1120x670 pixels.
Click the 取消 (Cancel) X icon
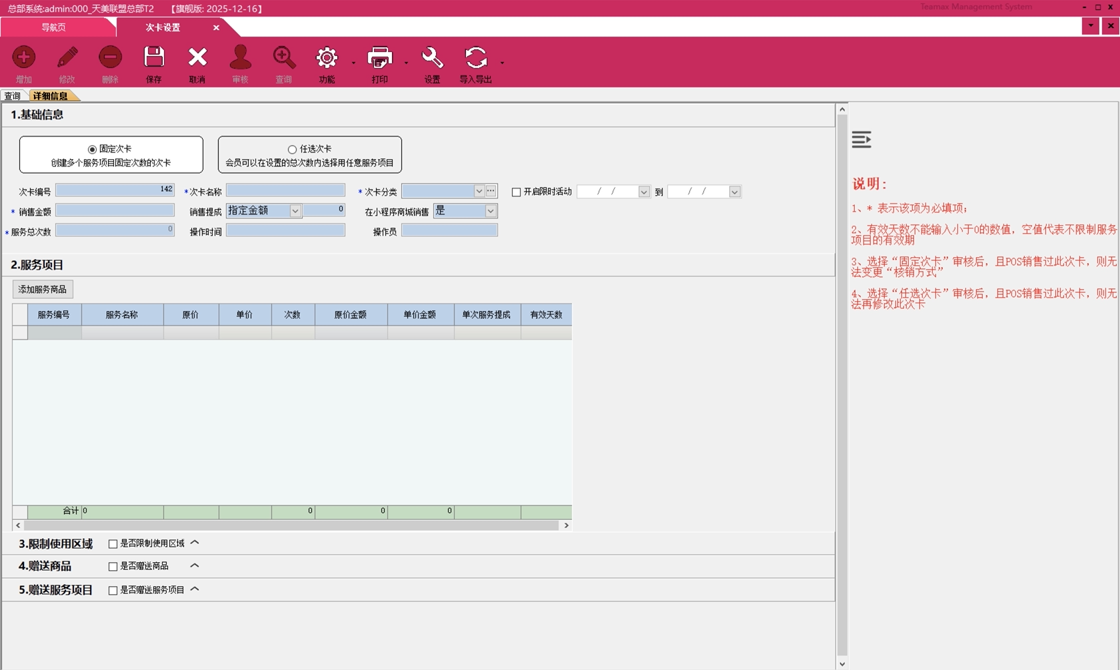(x=197, y=58)
